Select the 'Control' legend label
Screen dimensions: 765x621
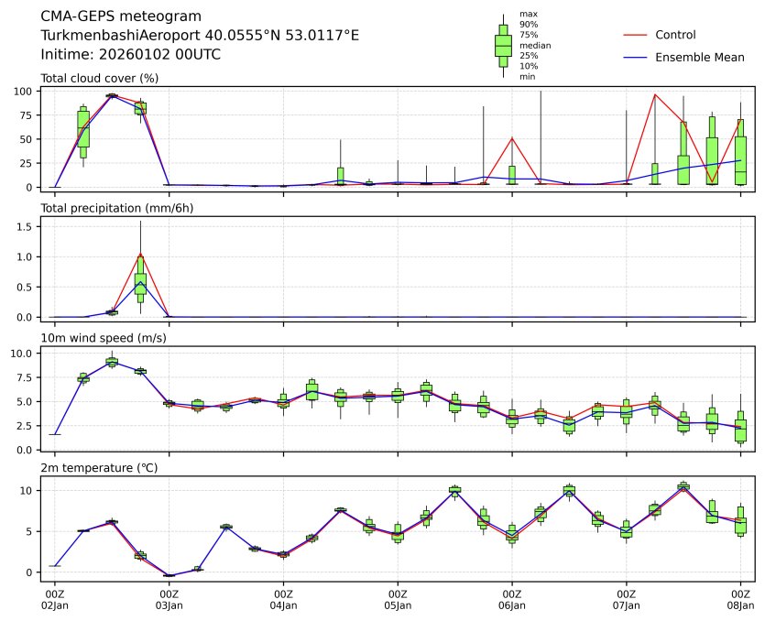point(675,35)
